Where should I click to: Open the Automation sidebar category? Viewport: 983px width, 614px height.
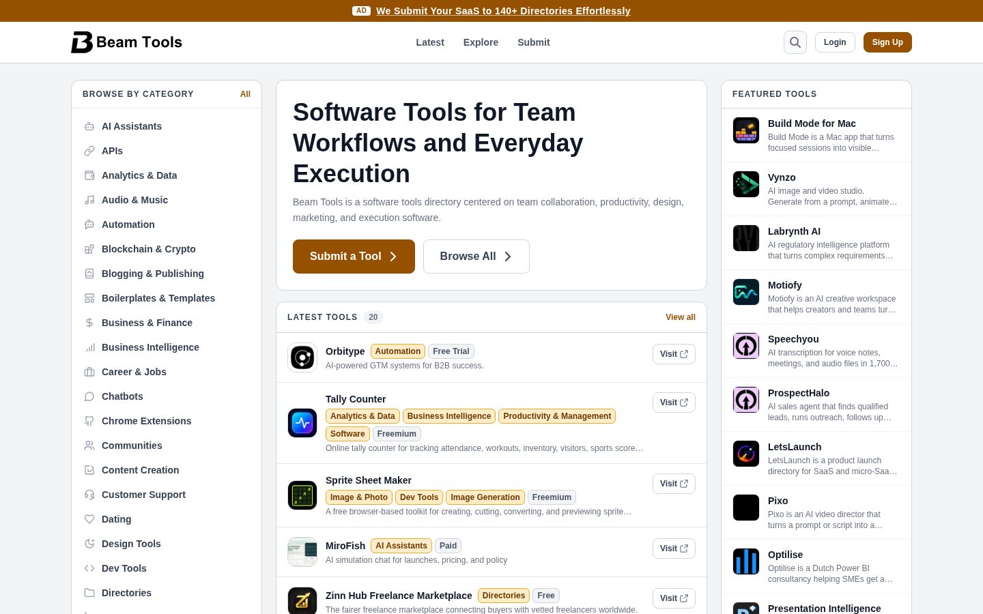pyautogui.click(x=128, y=224)
